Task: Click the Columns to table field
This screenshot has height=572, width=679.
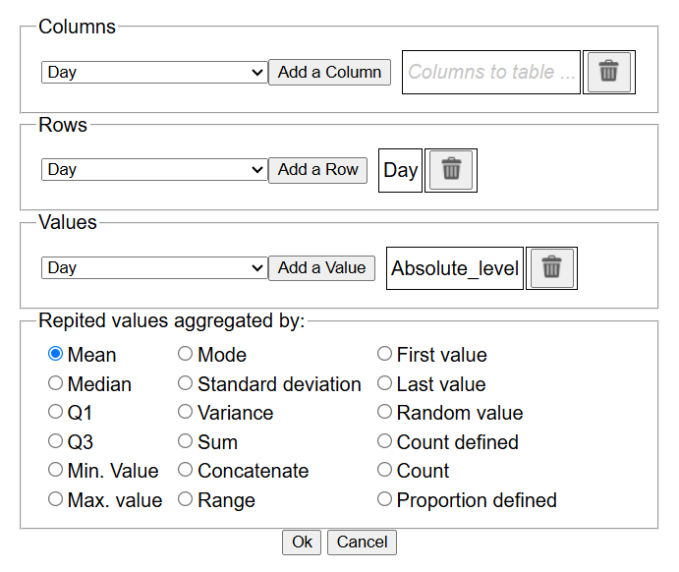Action: pos(491,72)
